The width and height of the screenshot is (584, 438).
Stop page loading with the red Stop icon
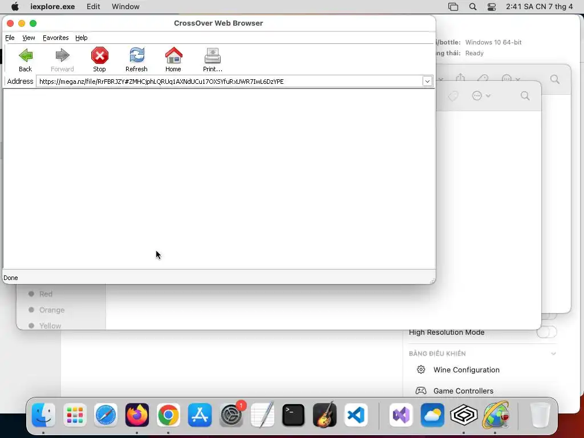[99, 59]
